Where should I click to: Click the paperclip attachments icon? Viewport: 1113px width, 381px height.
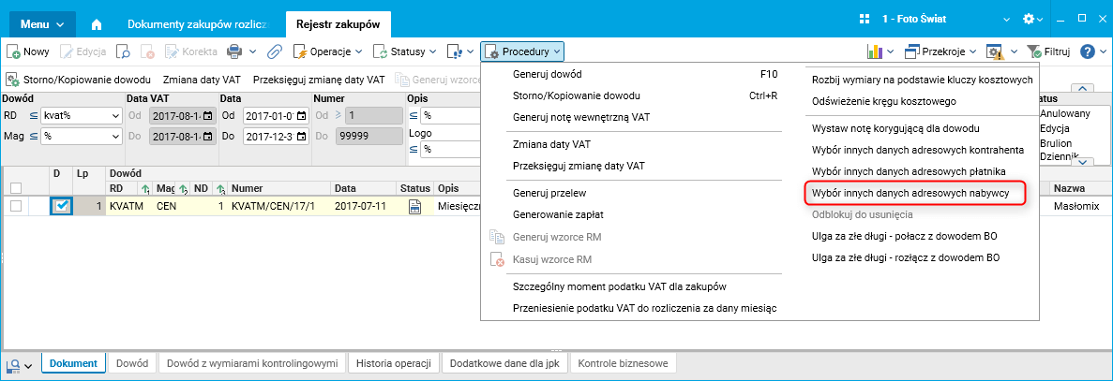pos(275,51)
